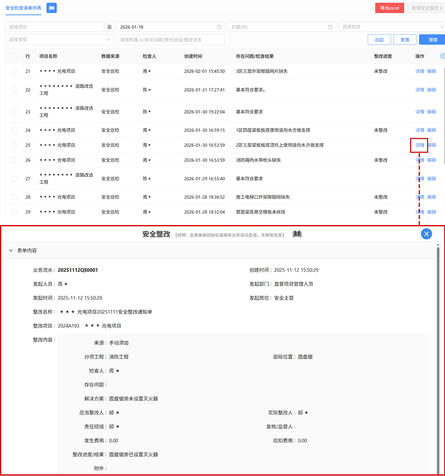445x476 pixels.
Task: Tick the checkbox for row 21
Action: [14, 71]
